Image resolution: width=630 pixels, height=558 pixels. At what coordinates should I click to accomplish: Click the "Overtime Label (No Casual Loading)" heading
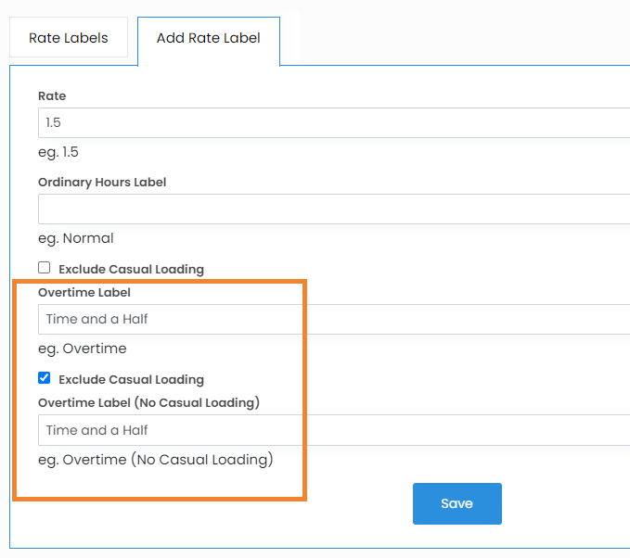148,402
